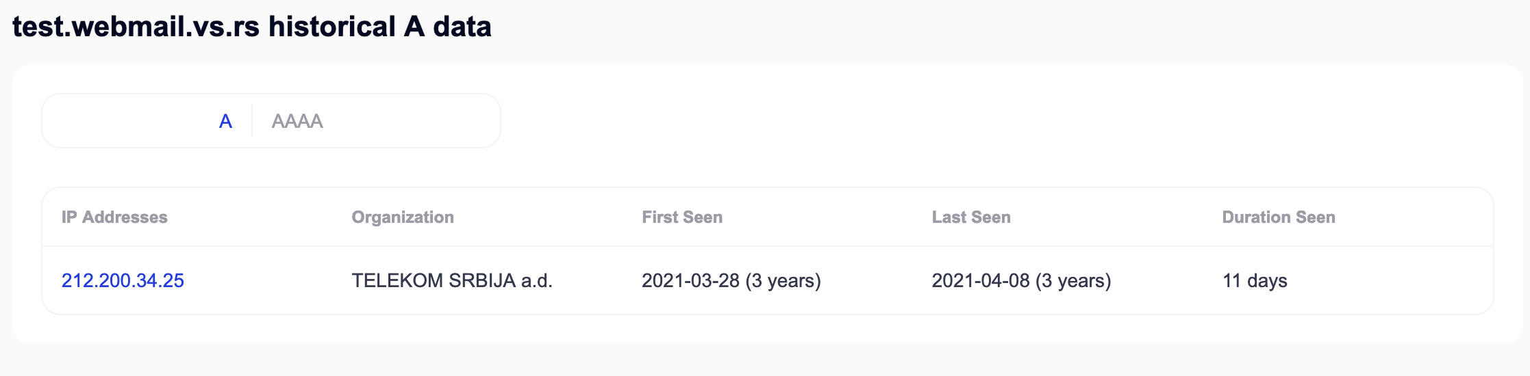This screenshot has width=1530, height=376.
Task: Select the 2021-03-28 first seen date
Action: click(690, 280)
